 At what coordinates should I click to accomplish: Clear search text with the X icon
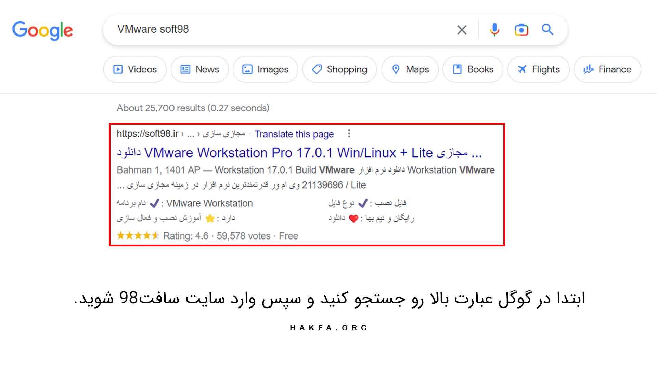coord(462,30)
